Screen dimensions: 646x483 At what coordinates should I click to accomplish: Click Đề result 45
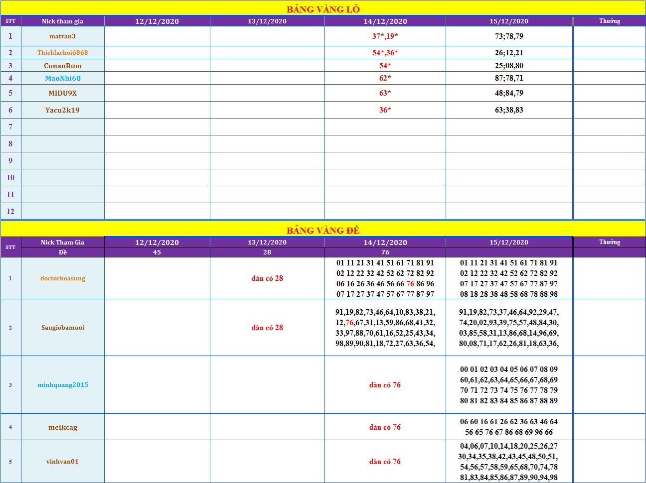157,252
